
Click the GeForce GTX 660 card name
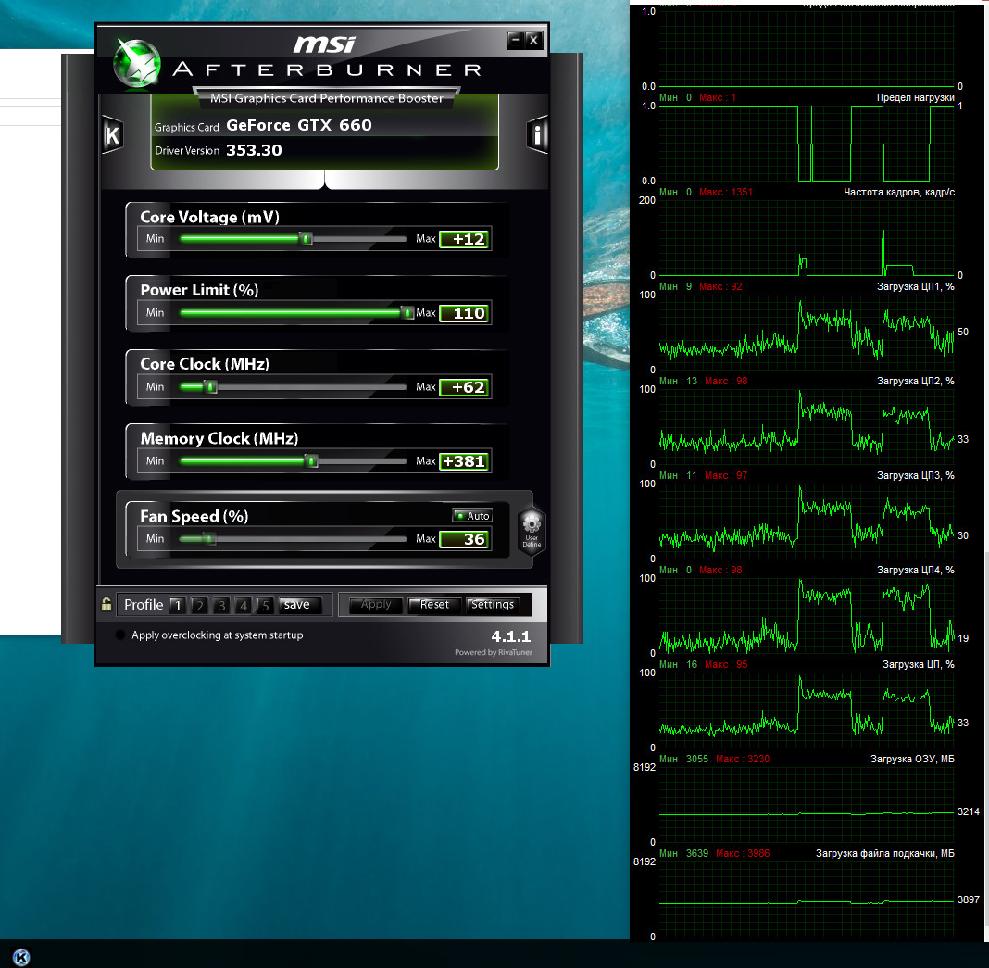[x=299, y=125]
